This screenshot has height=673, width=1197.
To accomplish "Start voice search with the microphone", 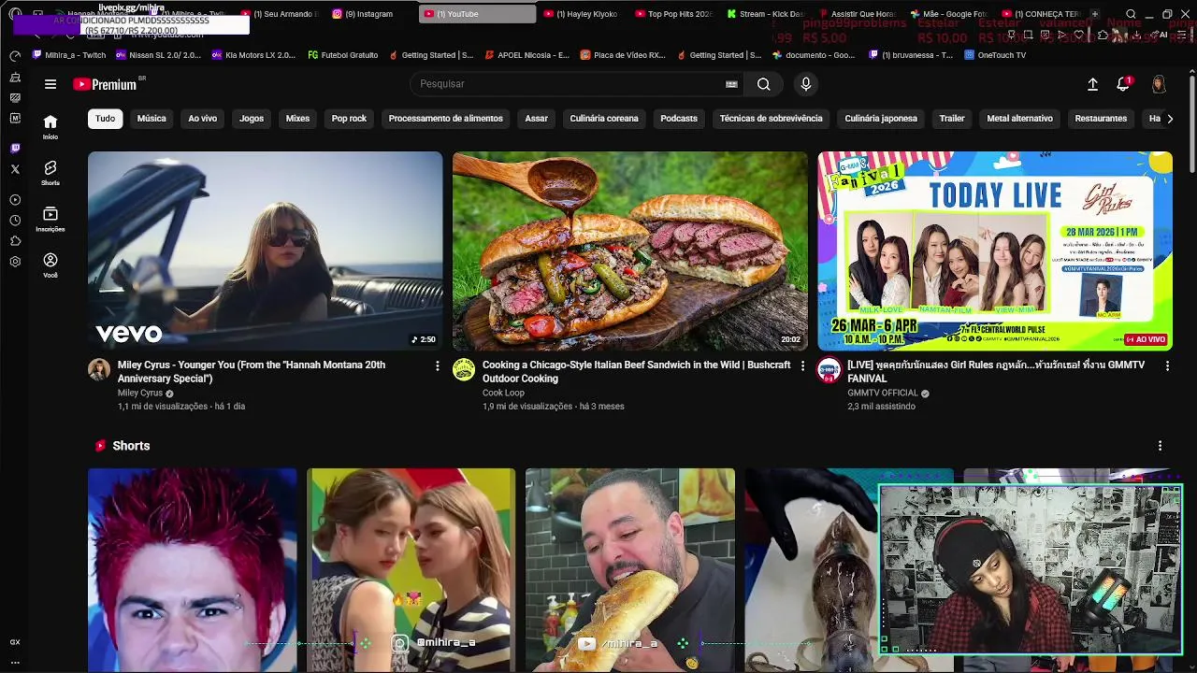I will coord(806,84).
